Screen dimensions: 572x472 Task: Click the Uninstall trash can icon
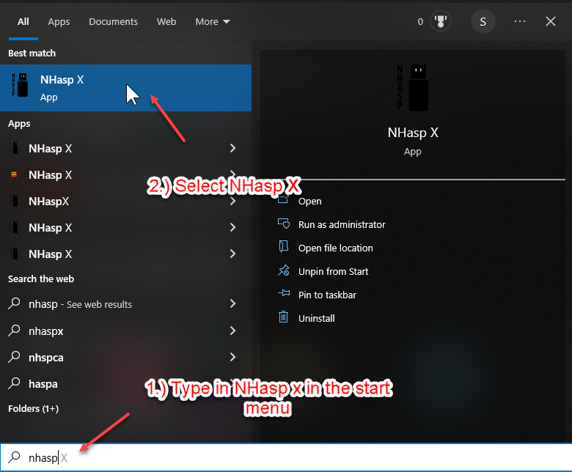284,317
